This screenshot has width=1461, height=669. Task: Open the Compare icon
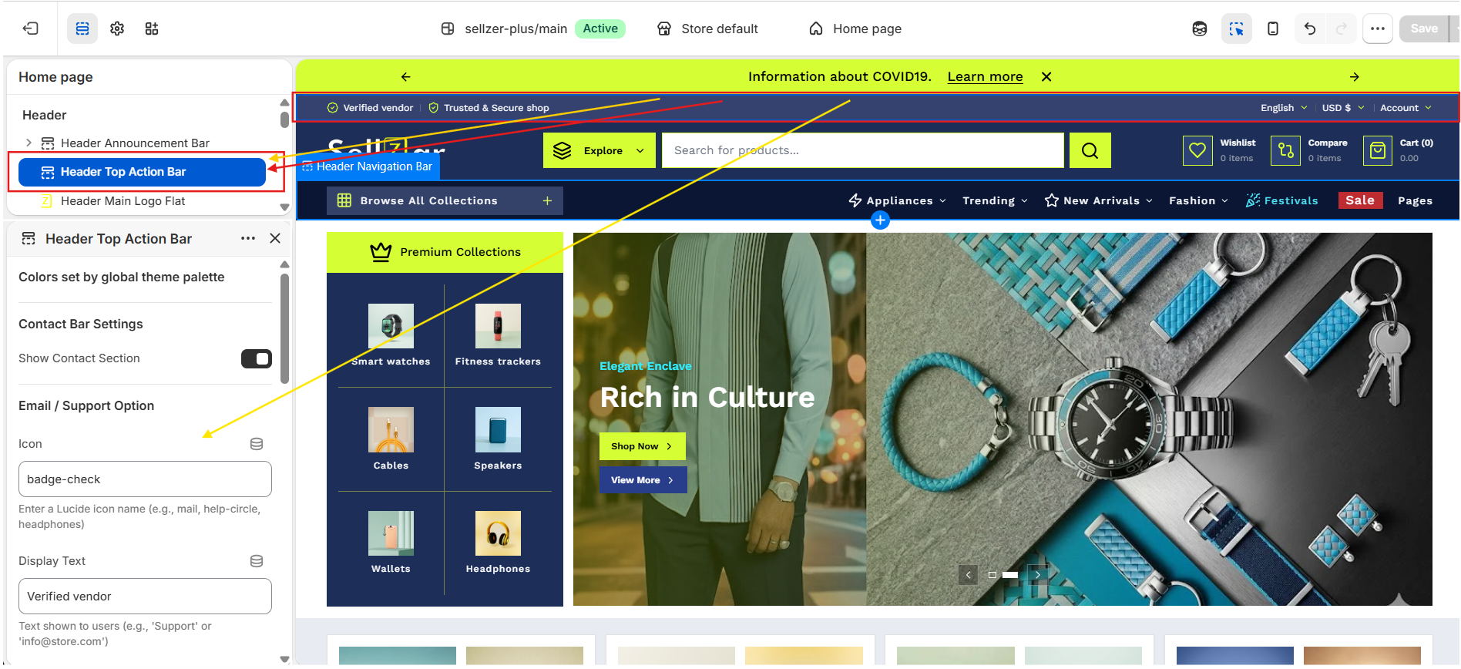pos(1285,150)
